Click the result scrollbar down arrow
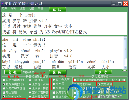The width and height of the screenshot is (129, 100). click(x=125, y=67)
